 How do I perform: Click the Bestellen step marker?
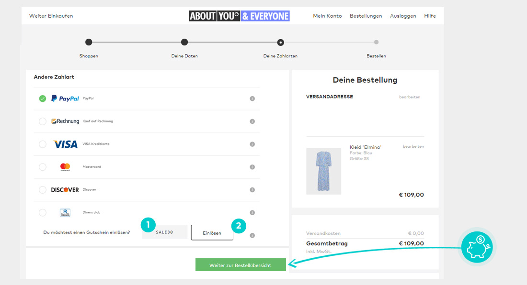377,42
